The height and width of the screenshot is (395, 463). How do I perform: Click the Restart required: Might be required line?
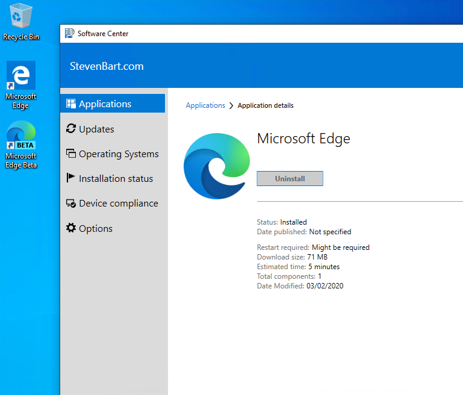313,247
